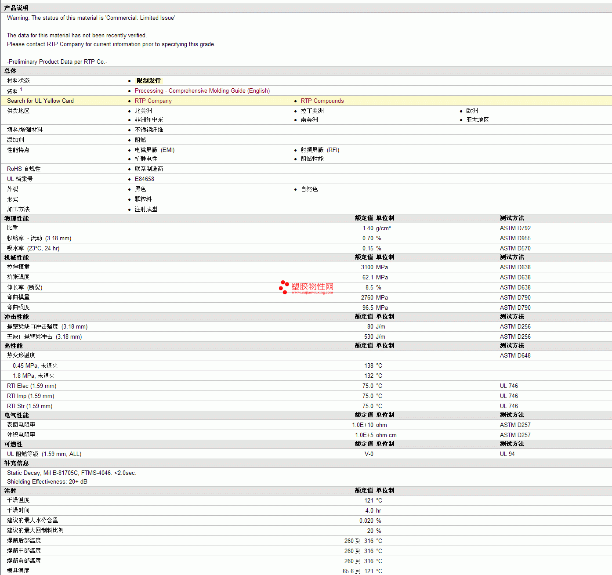Click the Shielding Effectiveness 20+ dB line
Screen dimensions: 612x575
click(x=47, y=482)
